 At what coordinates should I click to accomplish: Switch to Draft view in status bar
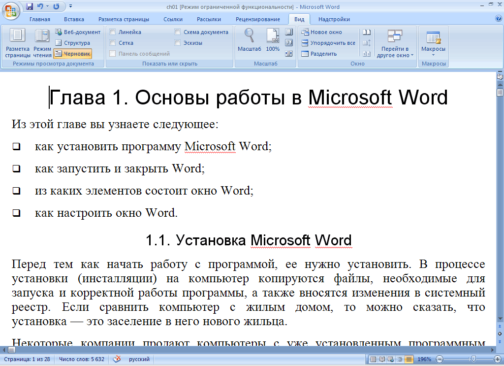pyautogui.click(x=409, y=359)
